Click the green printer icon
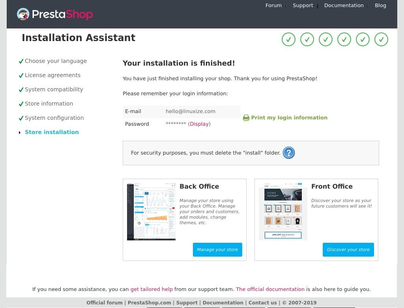 tap(246, 118)
